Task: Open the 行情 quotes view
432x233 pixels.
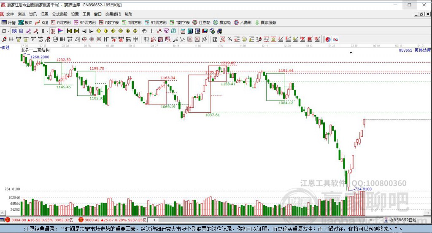Action: (x=8, y=23)
